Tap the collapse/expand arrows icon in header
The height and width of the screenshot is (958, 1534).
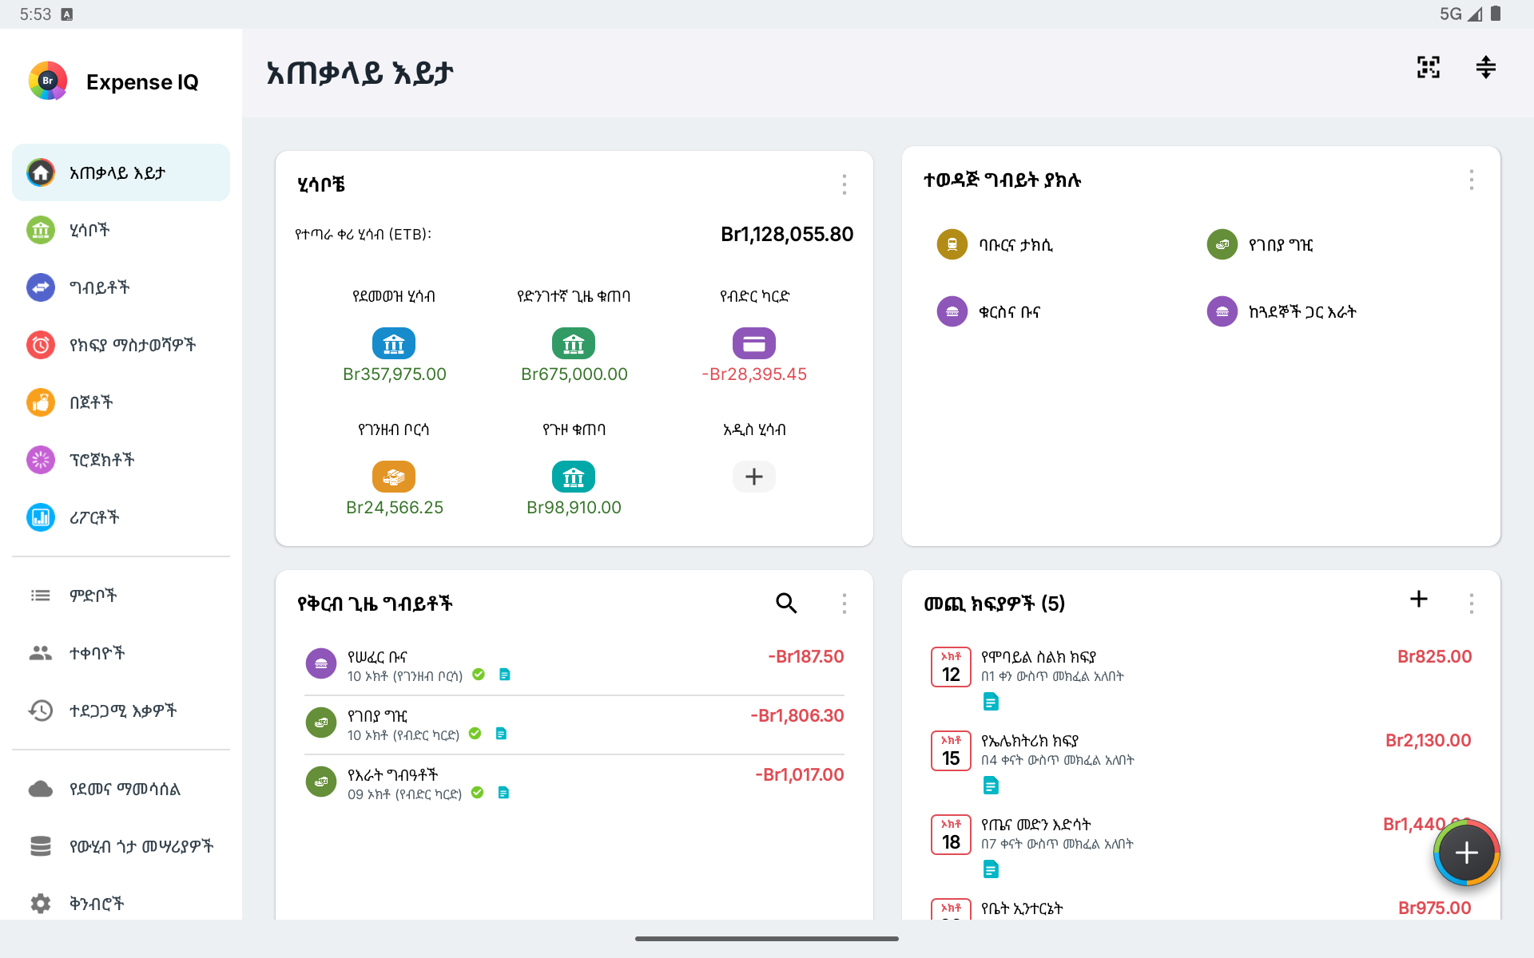point(1486,67)
